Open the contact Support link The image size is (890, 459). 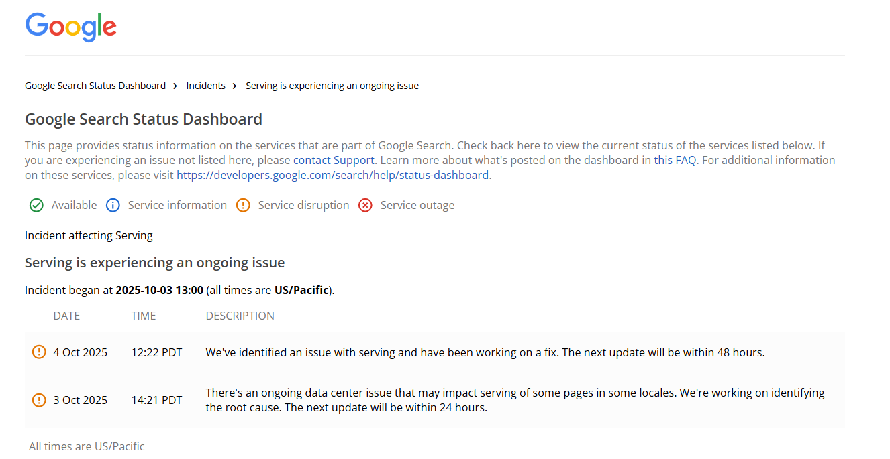coord(334,160)
